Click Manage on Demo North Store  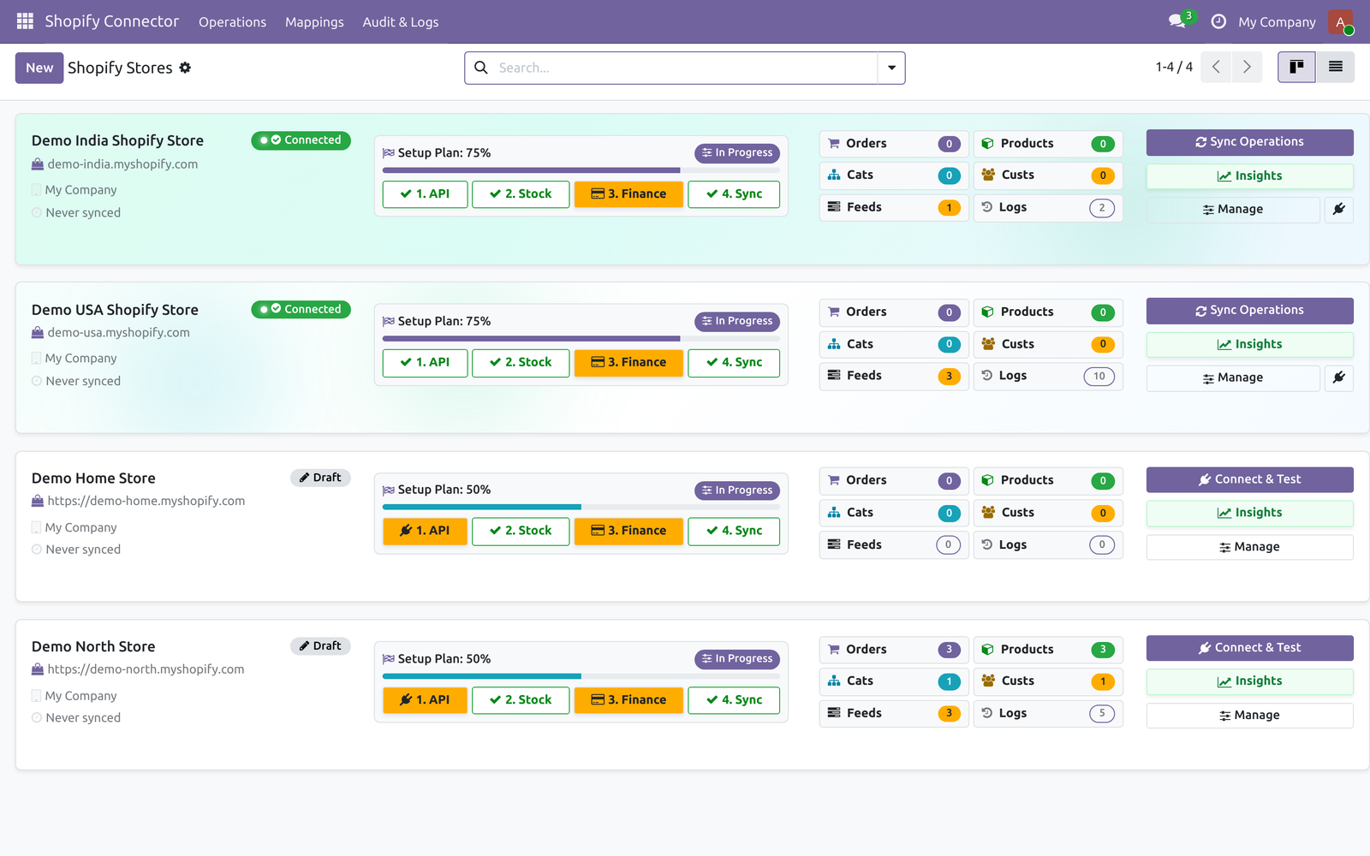coord(1250,716)
